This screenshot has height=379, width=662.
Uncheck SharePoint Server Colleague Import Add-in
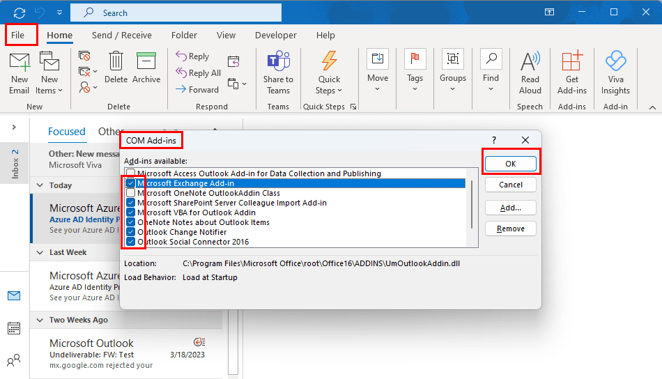[131, 203]
